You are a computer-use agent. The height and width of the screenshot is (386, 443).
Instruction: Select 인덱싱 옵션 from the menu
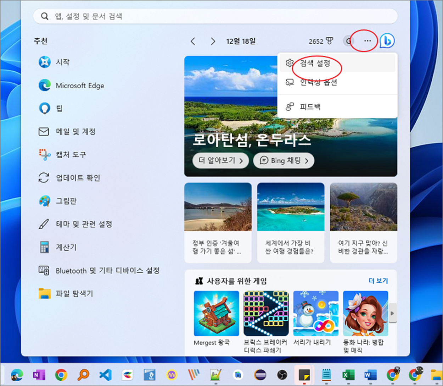pos(337,82)
